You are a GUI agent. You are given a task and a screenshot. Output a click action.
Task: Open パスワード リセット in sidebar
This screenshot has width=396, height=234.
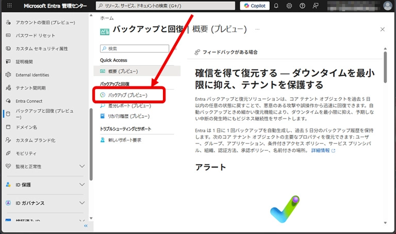point(36,35)
